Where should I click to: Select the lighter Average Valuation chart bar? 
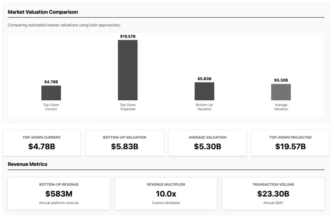point(281,92)
